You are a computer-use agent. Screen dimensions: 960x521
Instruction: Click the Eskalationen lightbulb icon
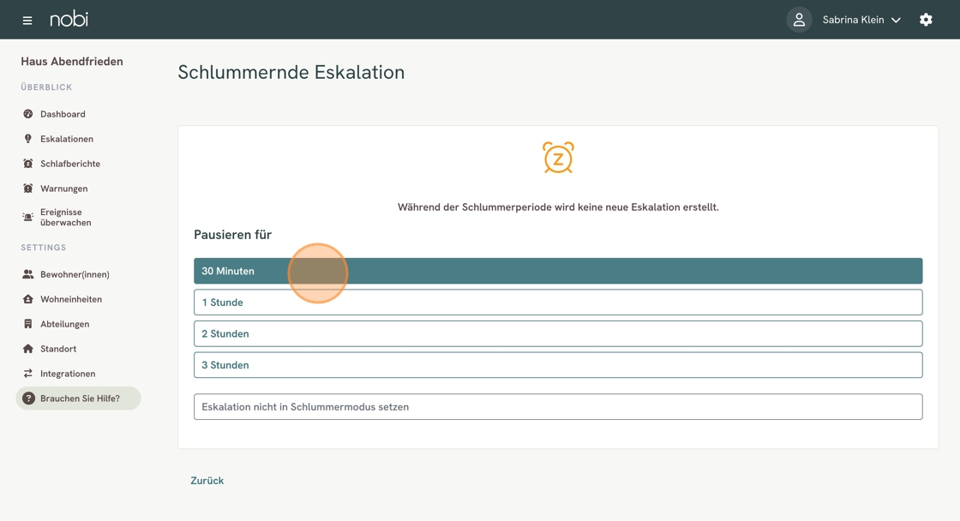28,139
